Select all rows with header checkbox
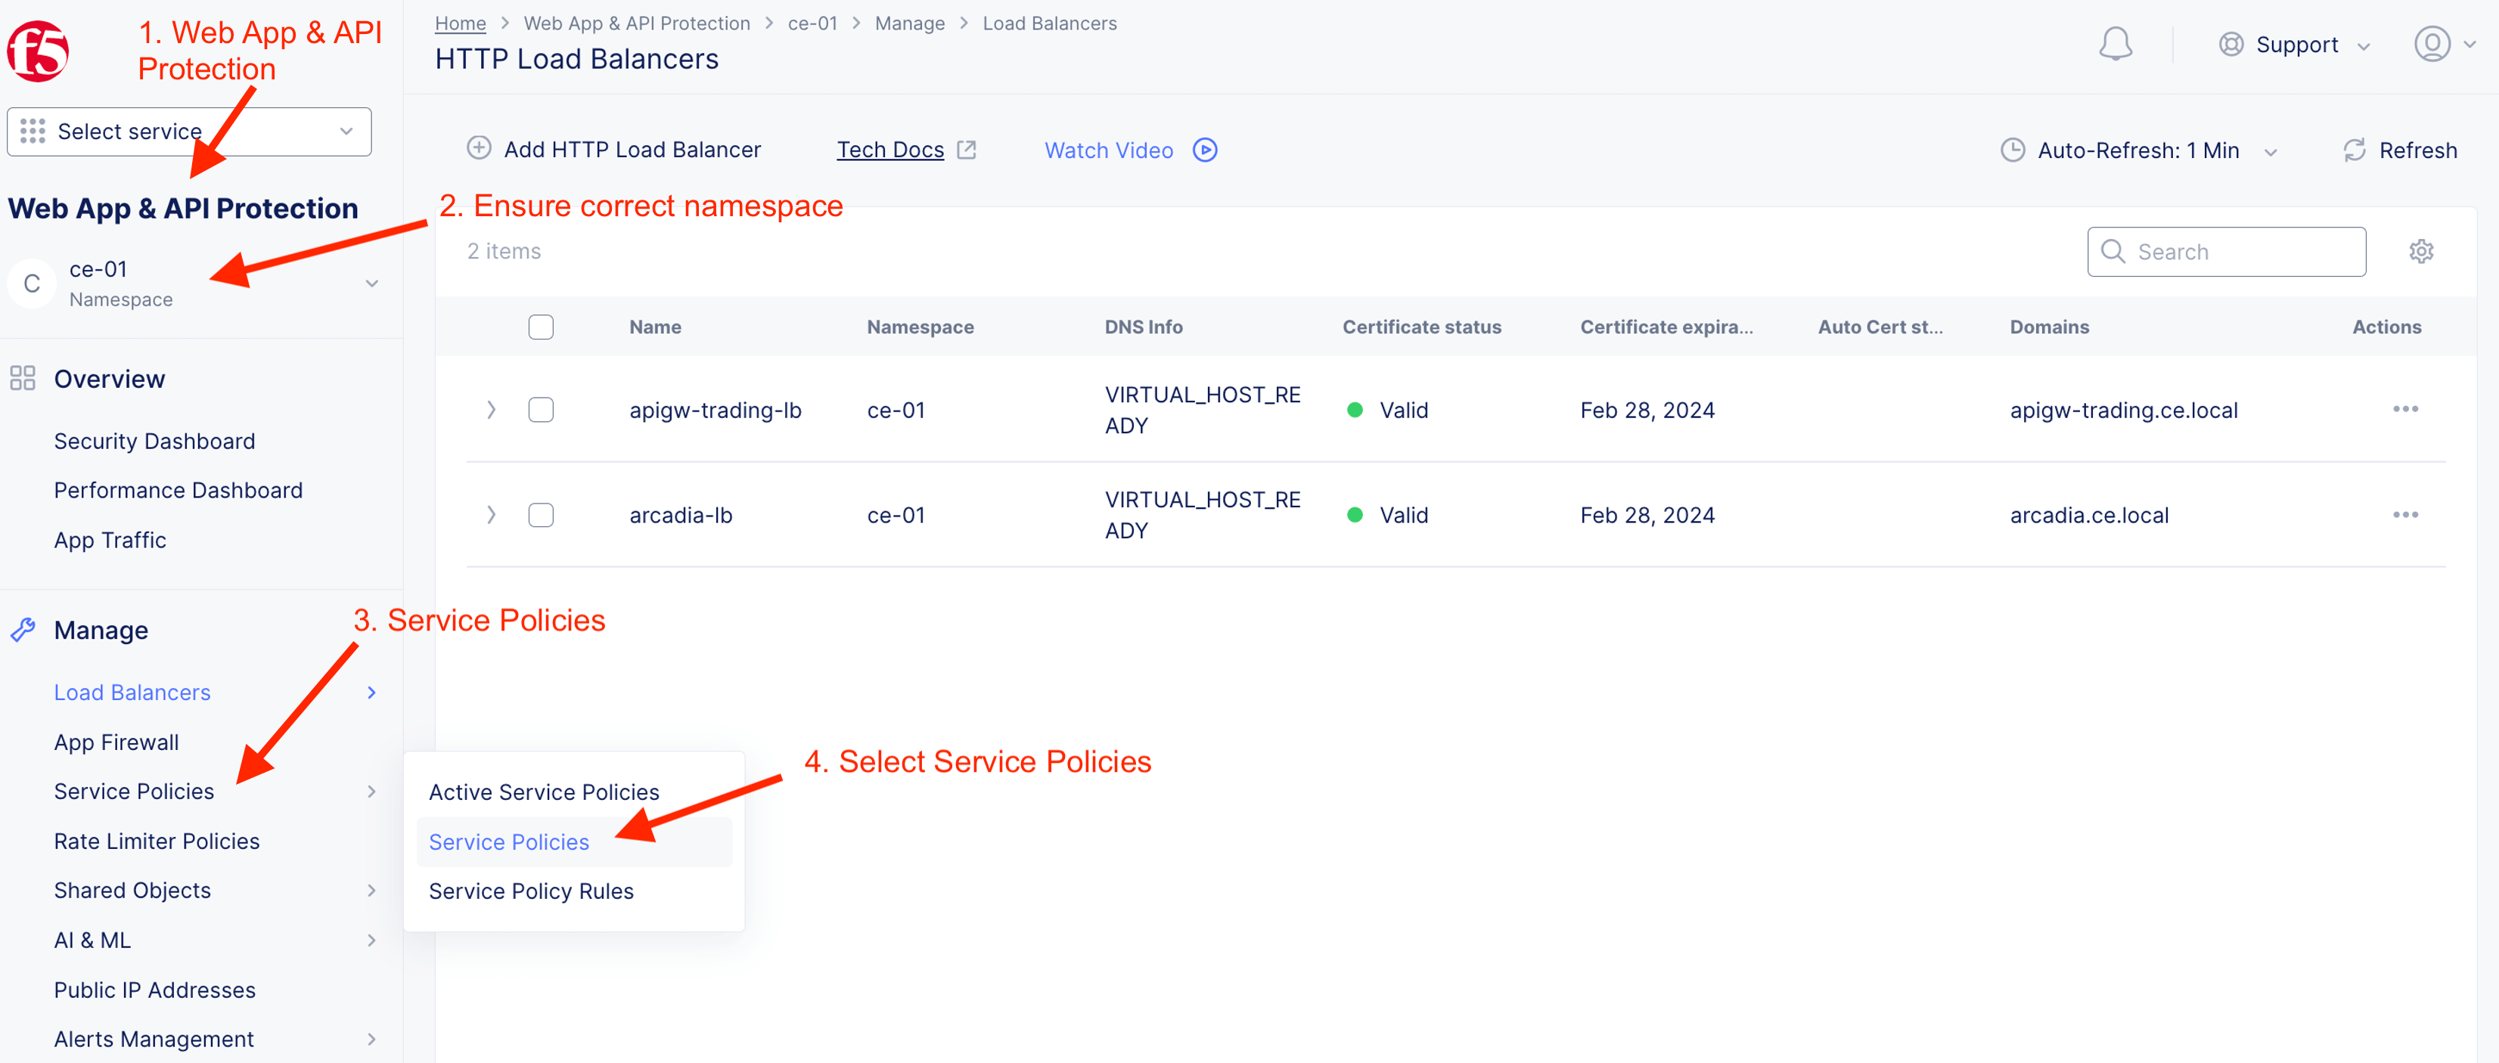 tap(540, 327)
